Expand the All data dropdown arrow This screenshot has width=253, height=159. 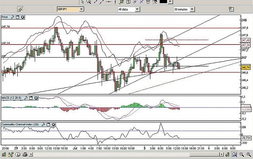click(x=137, y=9)
